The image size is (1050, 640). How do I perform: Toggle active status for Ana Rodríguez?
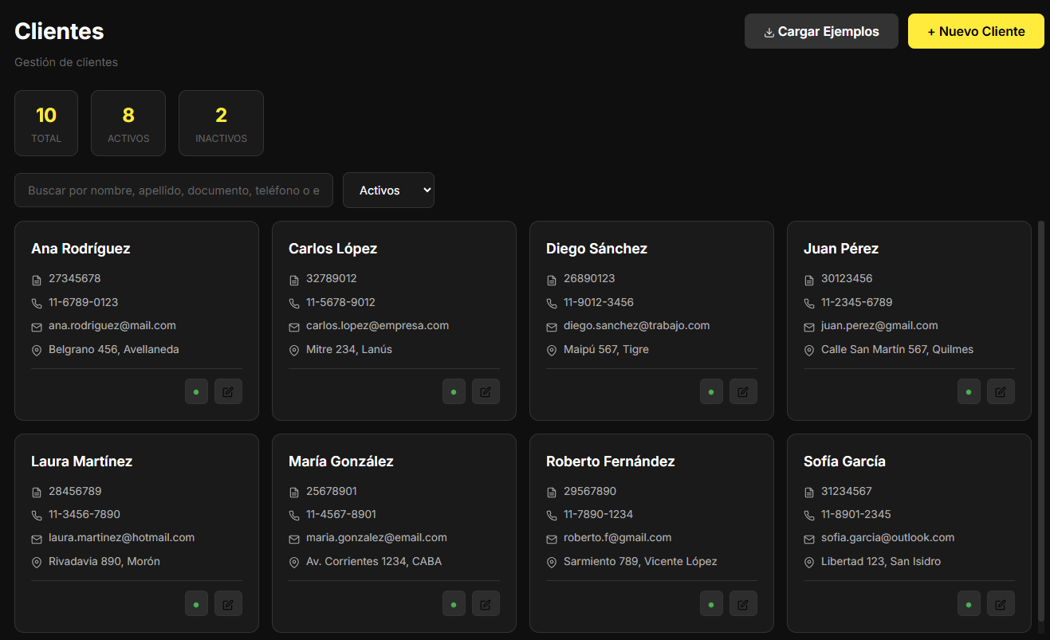pyautogui.click(x=196, y=391)
